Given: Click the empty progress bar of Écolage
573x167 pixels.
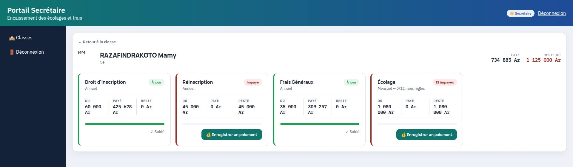Looking at the screenshot, I should 417,124.
